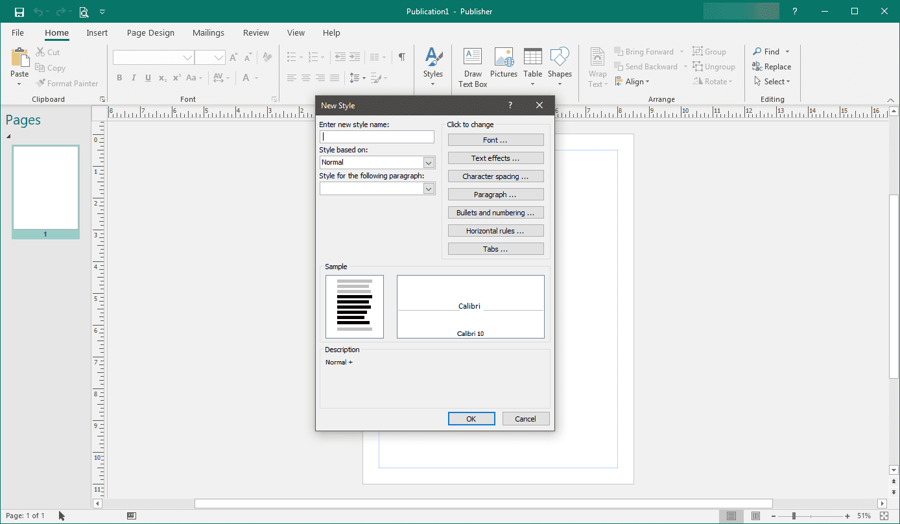900x524 pixels.
Task: Click the Print Preview icon in toolbar
Action: [84, 12]
